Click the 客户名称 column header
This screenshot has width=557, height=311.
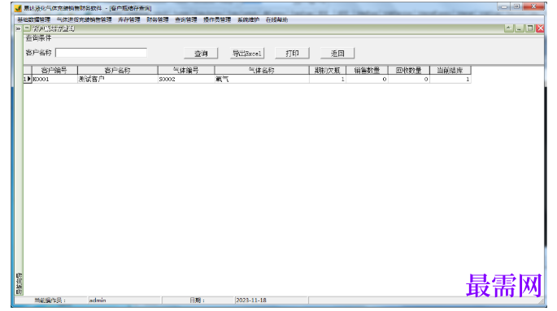[118, 70]
